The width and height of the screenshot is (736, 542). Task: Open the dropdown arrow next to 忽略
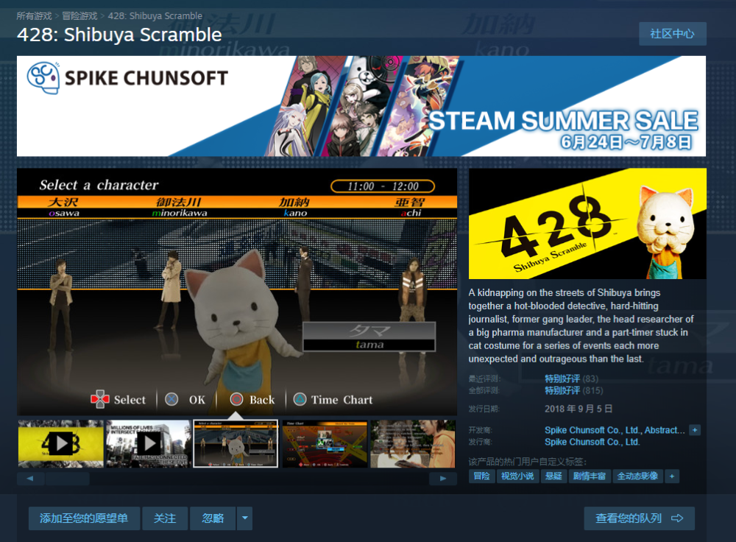click(244, 518)
